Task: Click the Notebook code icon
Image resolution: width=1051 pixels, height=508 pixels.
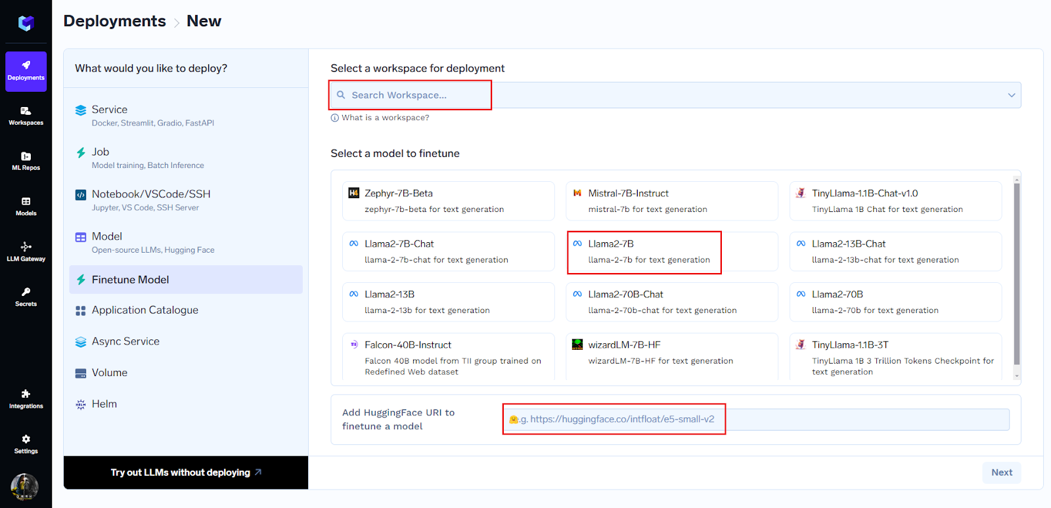Action: pyautogui.click(x=81, y=195)
